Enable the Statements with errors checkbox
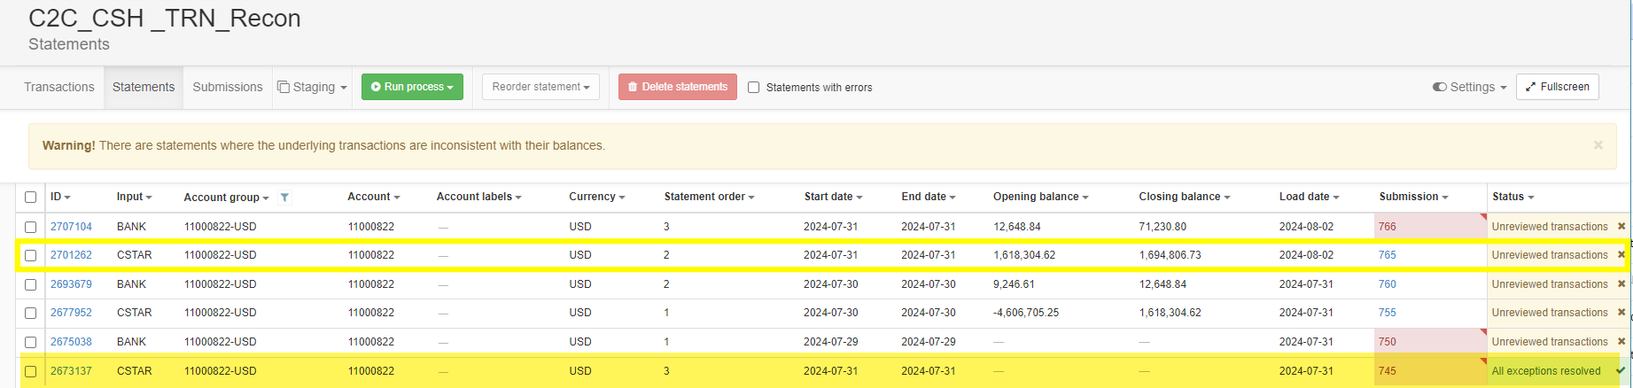 click(x=754, y=87)
